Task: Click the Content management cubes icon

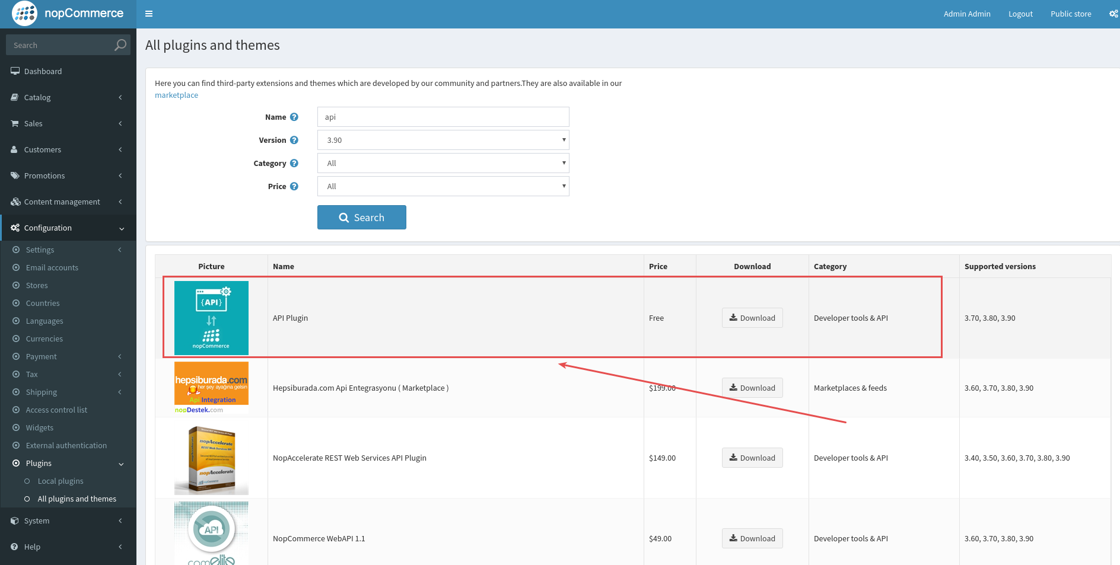Action: pyautogui.click(x=15, y=202)
